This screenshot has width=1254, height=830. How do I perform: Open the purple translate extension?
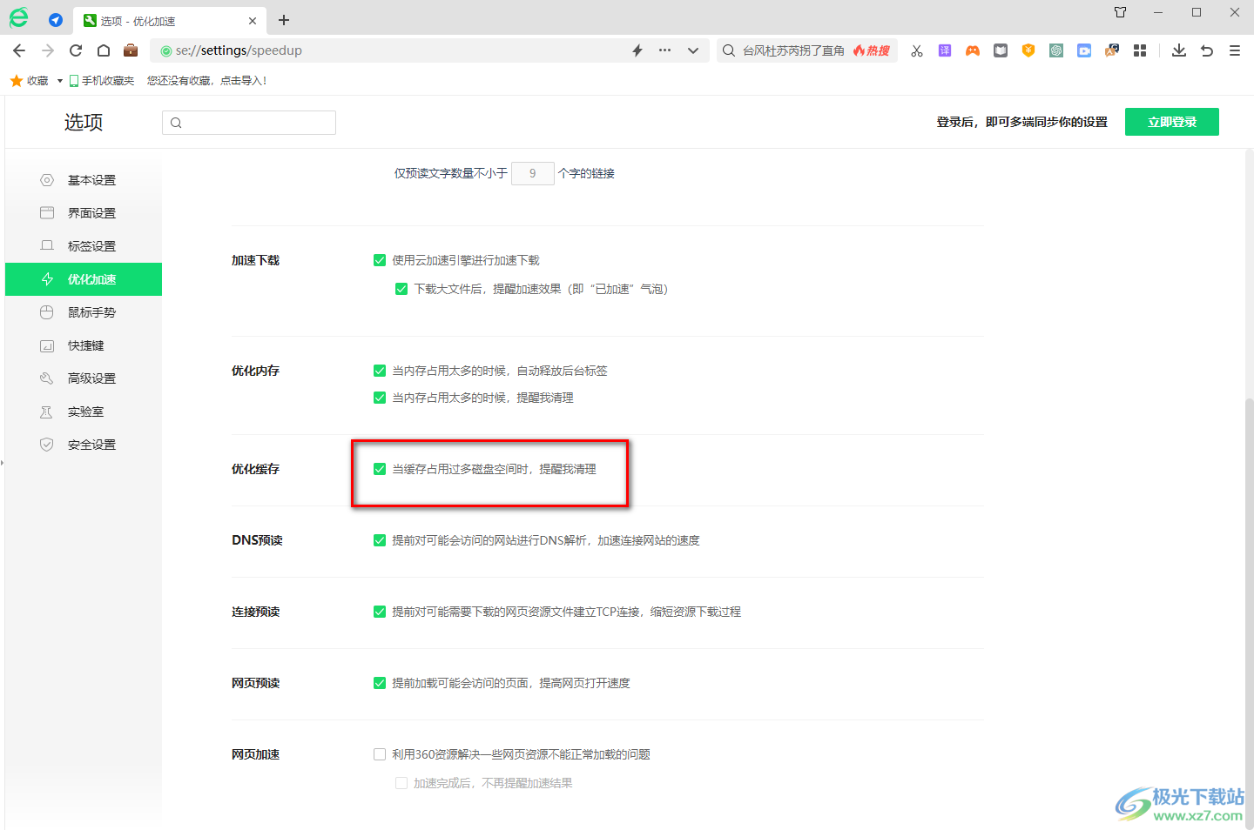pos(945,50)
